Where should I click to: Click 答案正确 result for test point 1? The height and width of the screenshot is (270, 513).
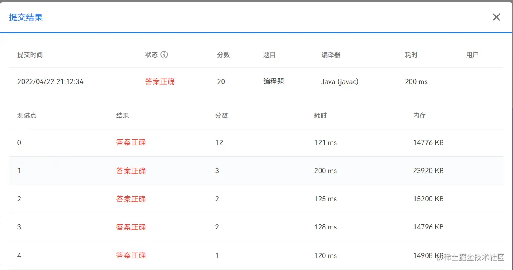coord(131,171)
